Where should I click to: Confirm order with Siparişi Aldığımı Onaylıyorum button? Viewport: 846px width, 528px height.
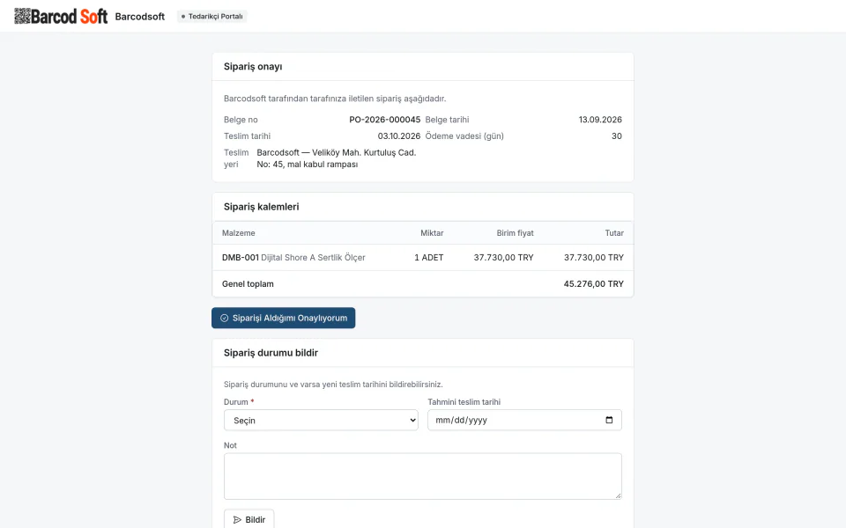coord(283,318)
